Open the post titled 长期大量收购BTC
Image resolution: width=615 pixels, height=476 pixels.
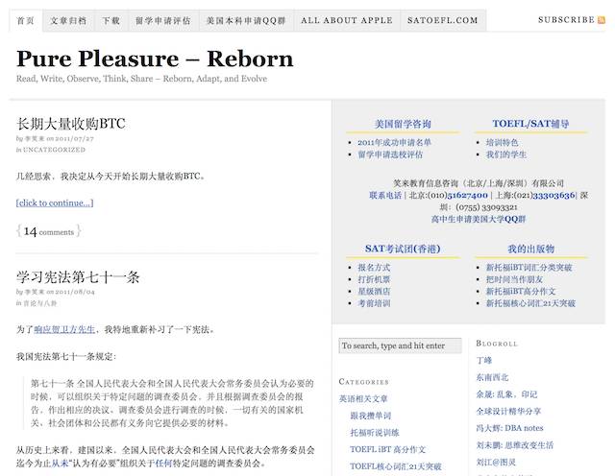click(x=71, y=124)
